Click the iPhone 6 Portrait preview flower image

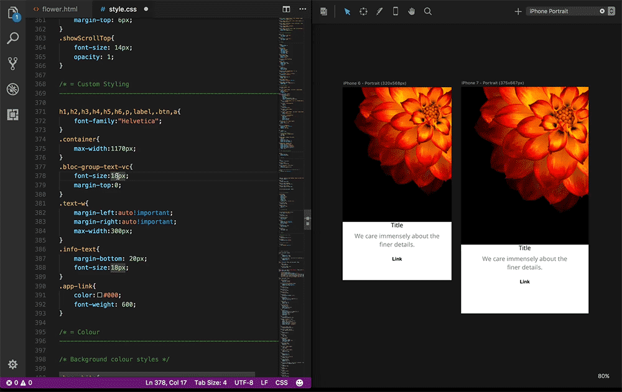[397, 154]
